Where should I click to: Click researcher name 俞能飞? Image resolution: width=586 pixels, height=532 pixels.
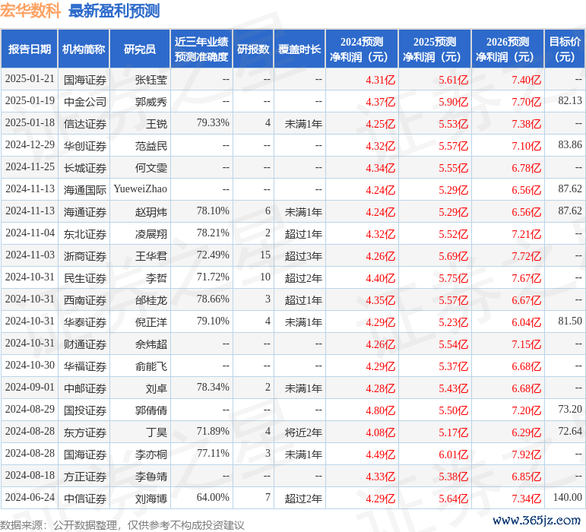(151, 366)
